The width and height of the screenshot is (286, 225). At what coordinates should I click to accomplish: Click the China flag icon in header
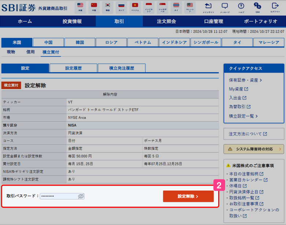pos(94,7)
